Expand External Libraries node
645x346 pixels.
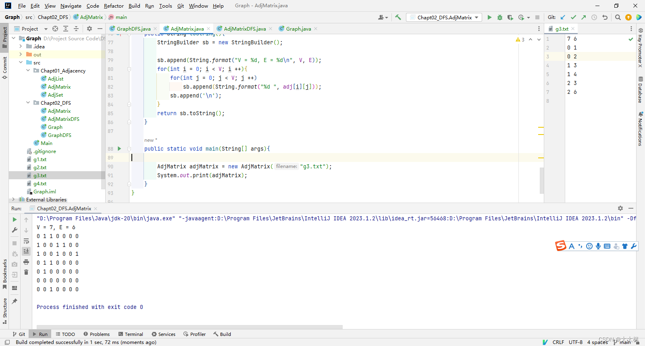(x=14, y=199)
